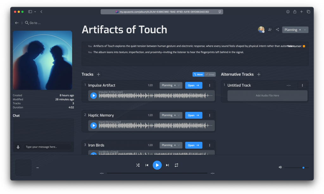Open the Untitled Track options menu
The width and height of the screenshot is (324, 194).
click(302, 85)
